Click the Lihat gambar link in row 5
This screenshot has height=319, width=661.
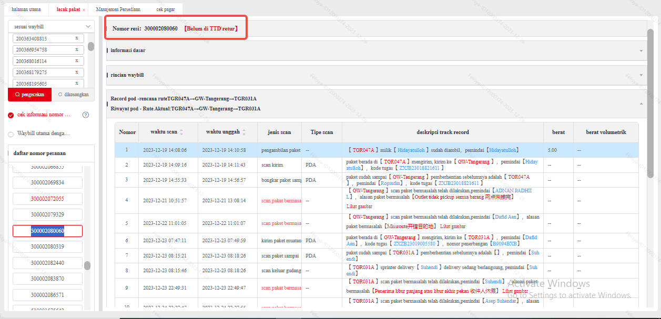pos(452,227)
